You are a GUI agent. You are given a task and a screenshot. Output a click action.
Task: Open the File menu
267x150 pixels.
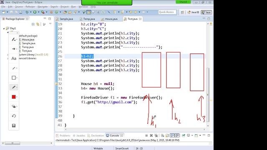click(x=3, y=7)
